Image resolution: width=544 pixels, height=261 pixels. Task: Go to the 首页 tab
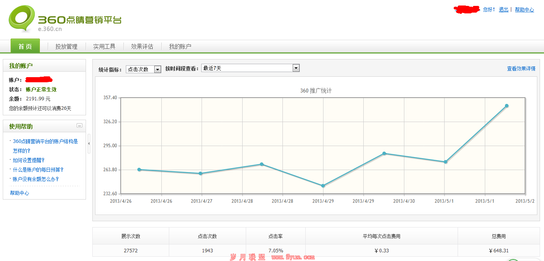[25, 46]
